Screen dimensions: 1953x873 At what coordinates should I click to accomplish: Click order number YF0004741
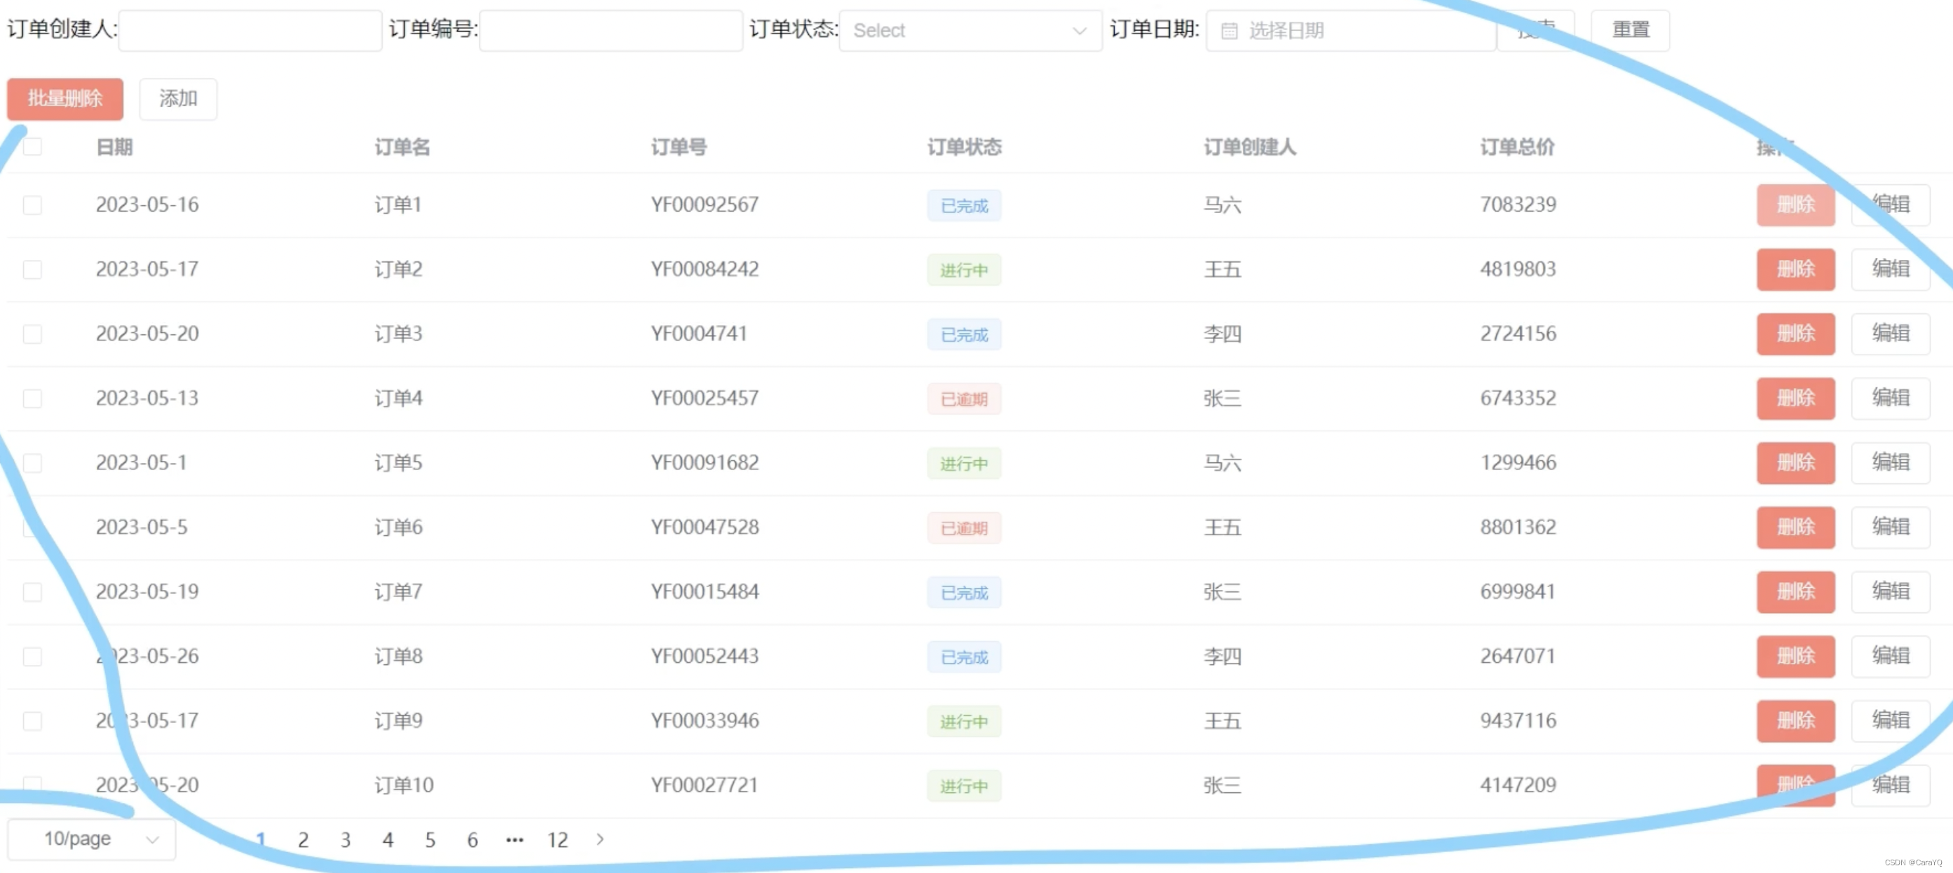tap(699, 334)
